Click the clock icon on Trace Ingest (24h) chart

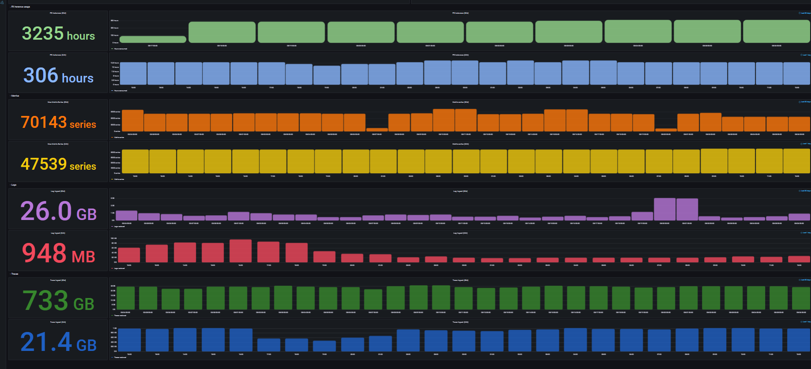point(801,322)
